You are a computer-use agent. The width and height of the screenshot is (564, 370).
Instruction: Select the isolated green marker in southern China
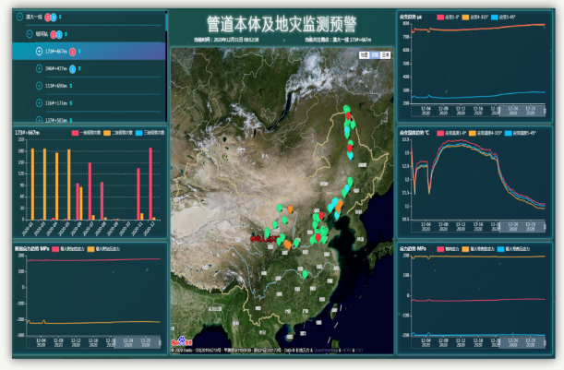305,274
